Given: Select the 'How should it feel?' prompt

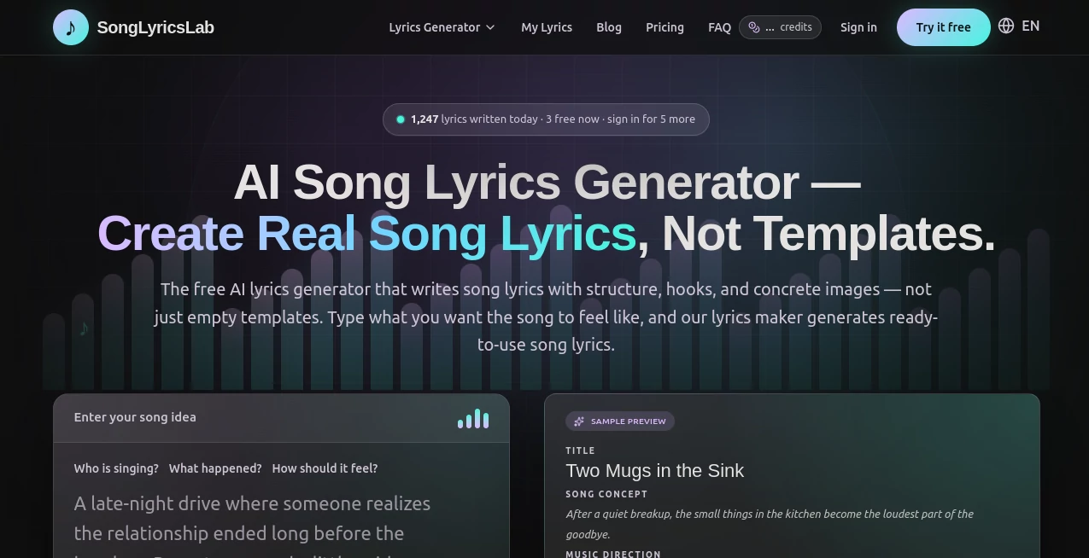Looking at the screenshot, I should (325, 468).
